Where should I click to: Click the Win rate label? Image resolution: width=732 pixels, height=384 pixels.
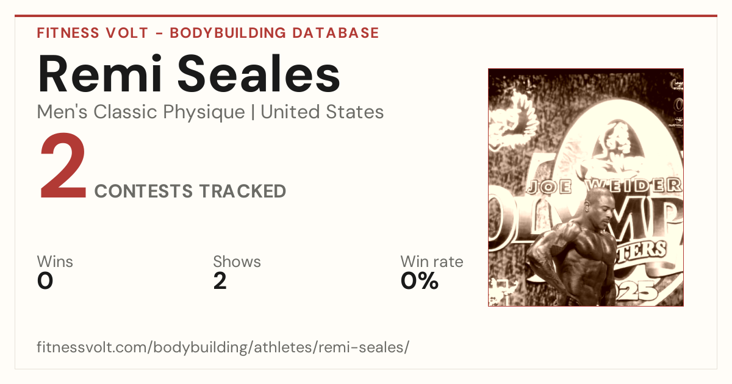(x=431, y=262)
